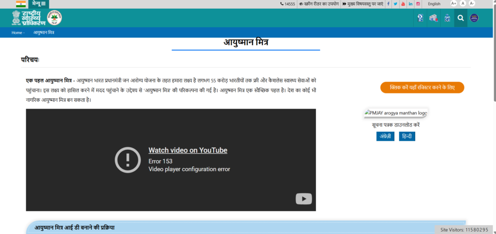The width and height of the screenshot is (496, 234).
Task: Increase font size with A+
Action: [x=453, y=3]
